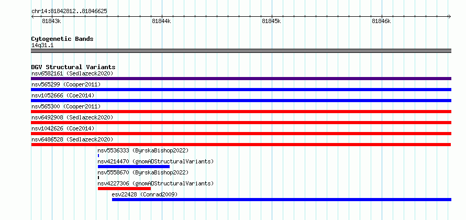Viewport: 466px width, 220px height.
Task: Click the nsv5536333 (ByrskaBishop2022) label
Action: point(143,150)
